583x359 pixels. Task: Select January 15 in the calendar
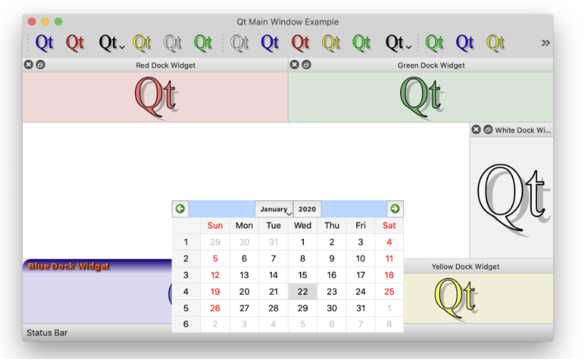302,275
